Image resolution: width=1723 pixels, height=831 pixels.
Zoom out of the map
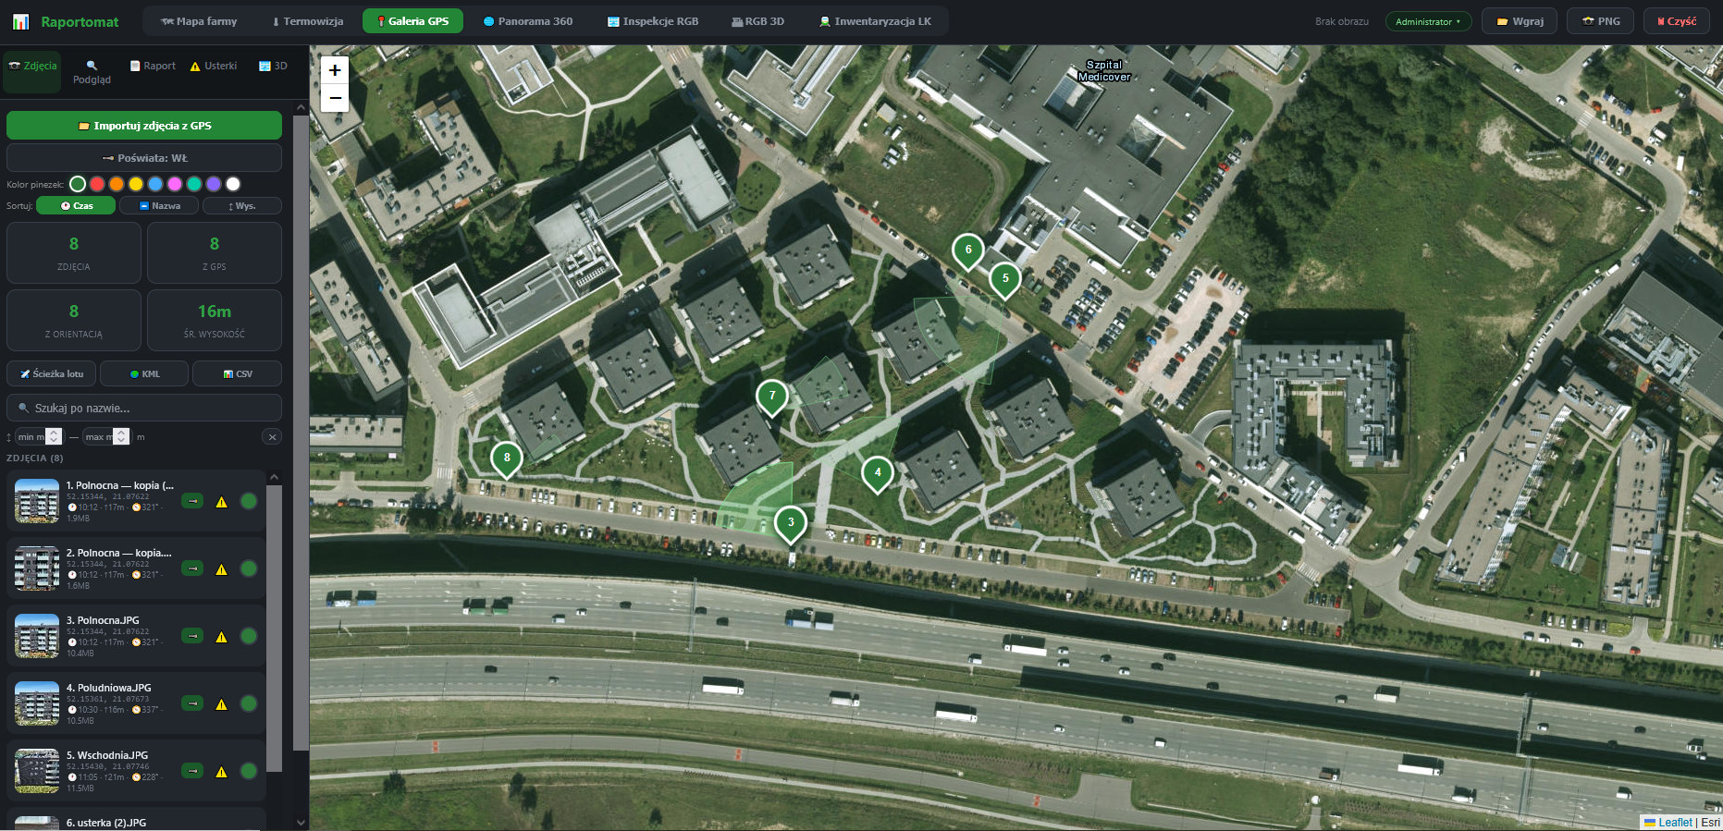335,98
